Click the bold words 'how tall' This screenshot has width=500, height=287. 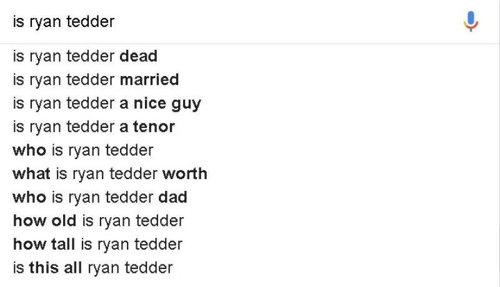pos(44,244)
